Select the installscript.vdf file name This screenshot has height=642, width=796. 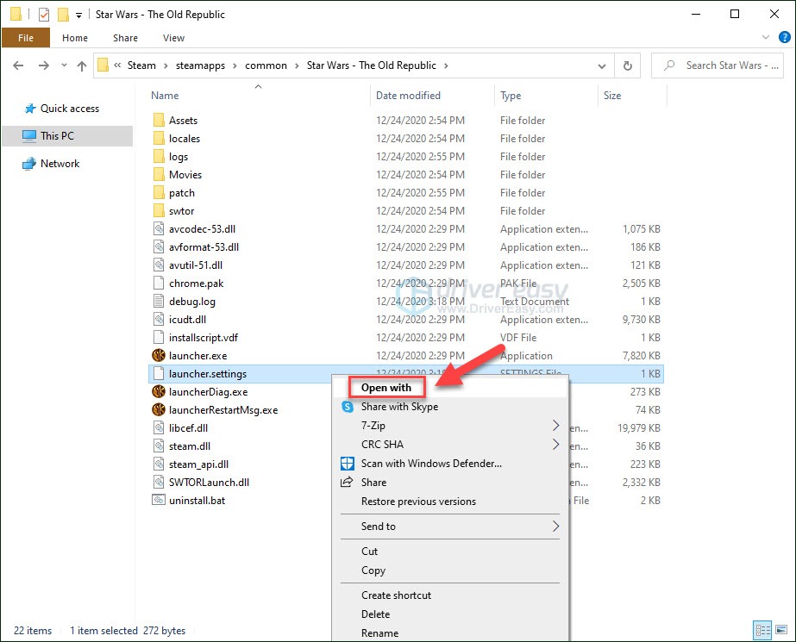(203, 338)
